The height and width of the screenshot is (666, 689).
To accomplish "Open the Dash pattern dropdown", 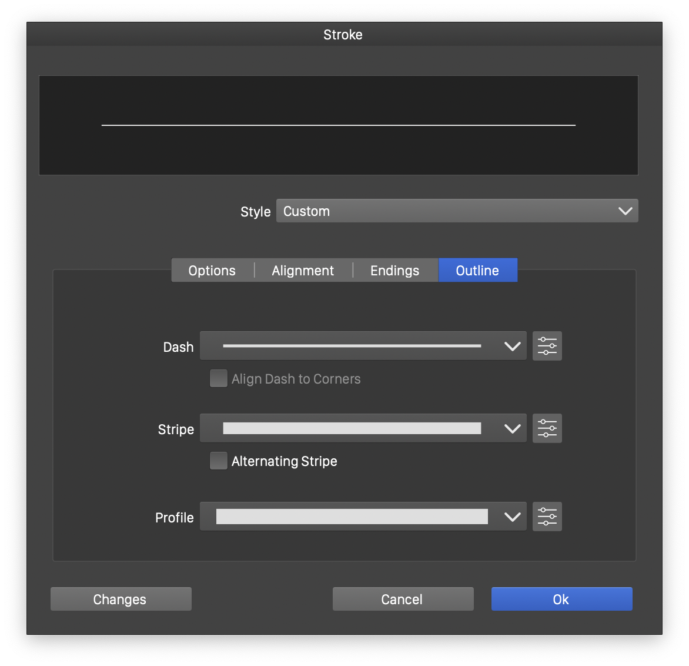I will [363, 346].
